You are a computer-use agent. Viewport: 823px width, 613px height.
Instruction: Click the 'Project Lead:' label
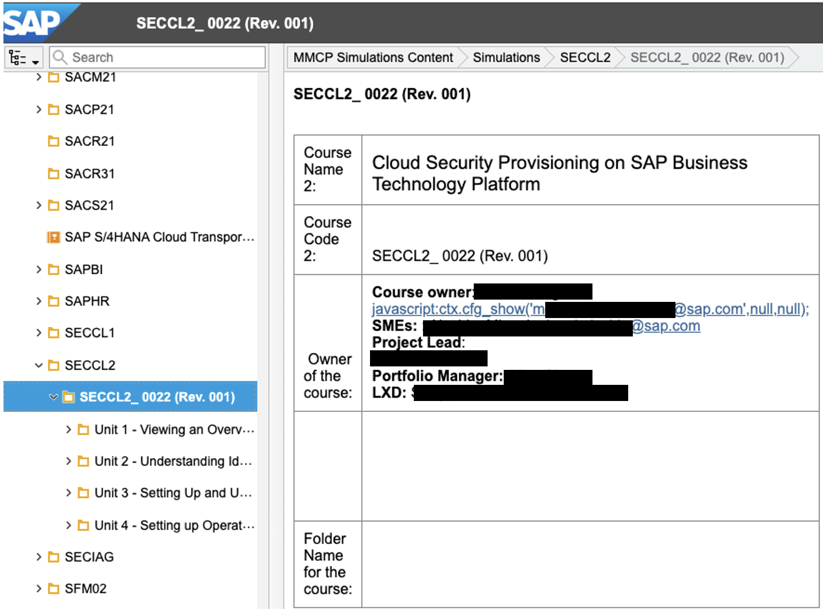pos(418,342)
